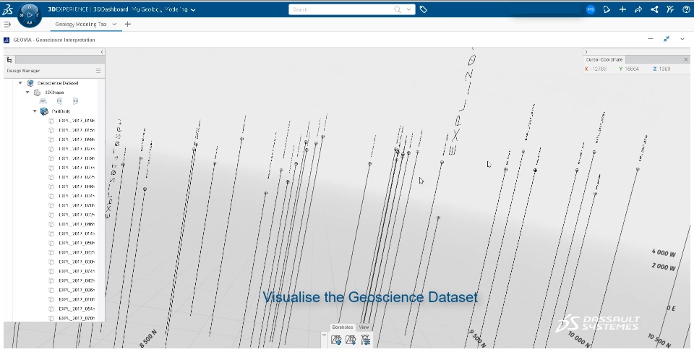Open the MS user profile avatar
The height and width of the screenshot is (352, 694).
pos(591,9)
